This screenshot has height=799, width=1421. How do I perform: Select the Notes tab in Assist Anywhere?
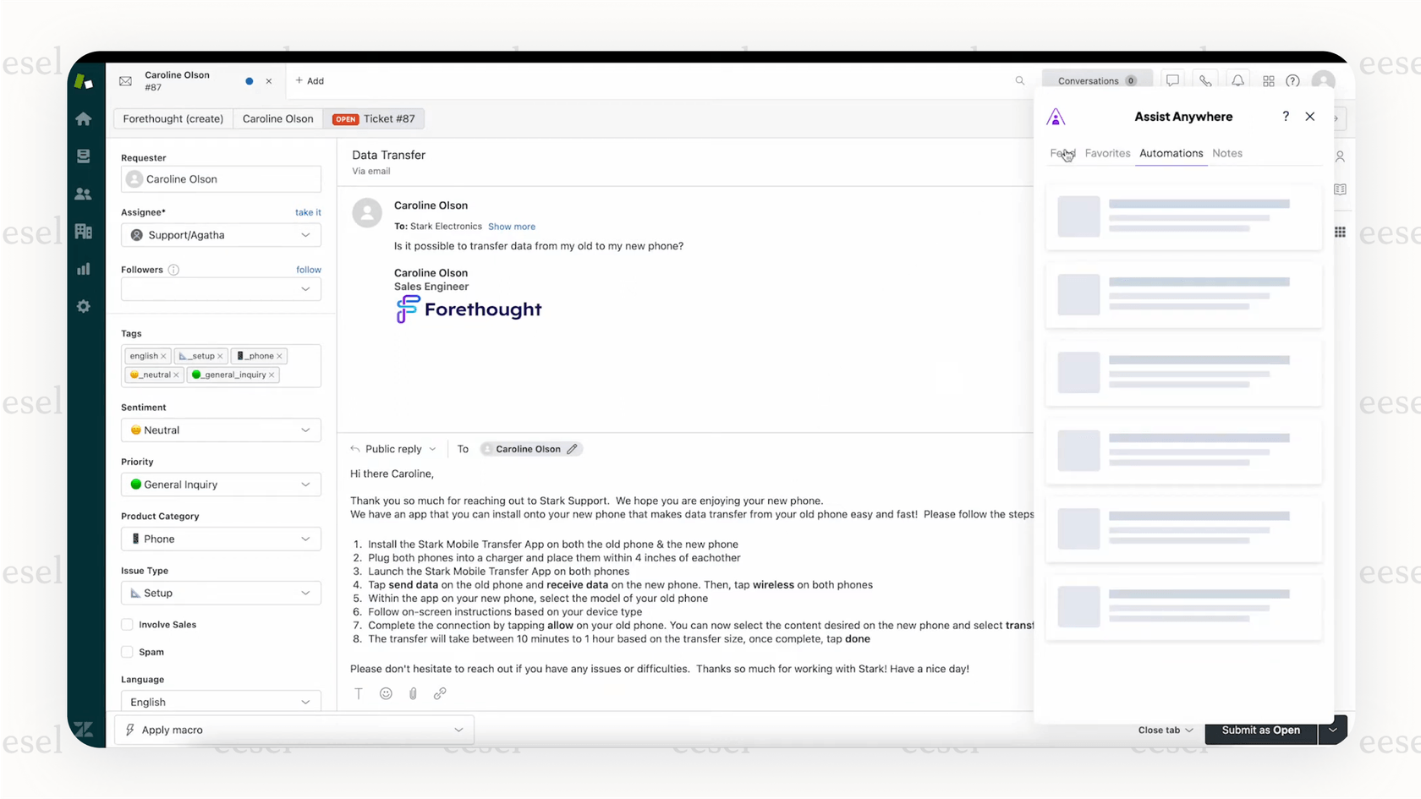(1227, 153)
